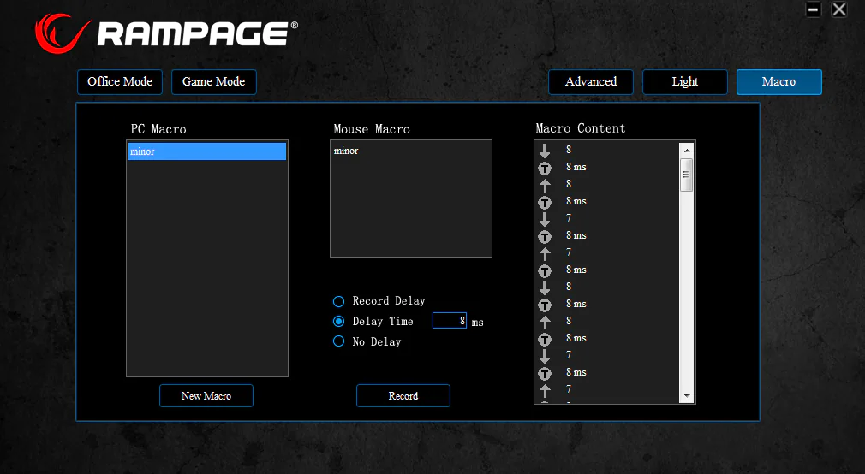Select the second key-down arrow for key 8
Image resolution: width=865 pixels, height=474 pixels.
click(545, 287)
